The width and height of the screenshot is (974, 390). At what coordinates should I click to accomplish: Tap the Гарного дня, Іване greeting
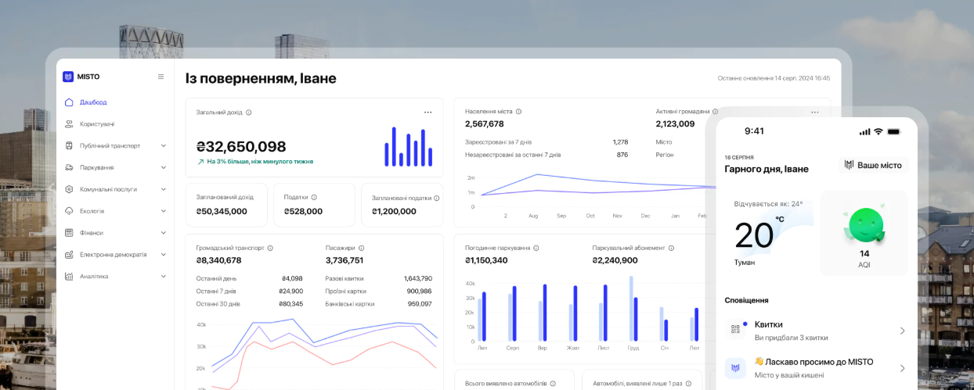[767, 169]
